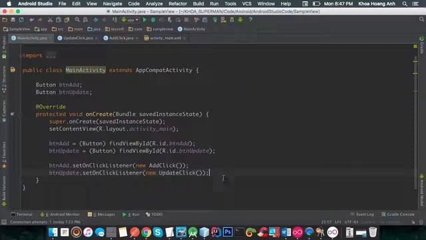
Task: Click the Save All toolbar icon
Action: click(13, 19)
